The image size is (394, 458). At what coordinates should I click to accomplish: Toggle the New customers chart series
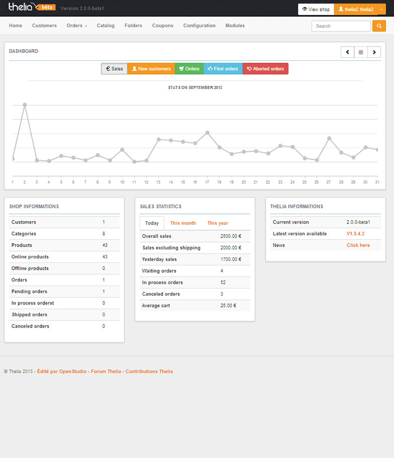coord(151,69)
